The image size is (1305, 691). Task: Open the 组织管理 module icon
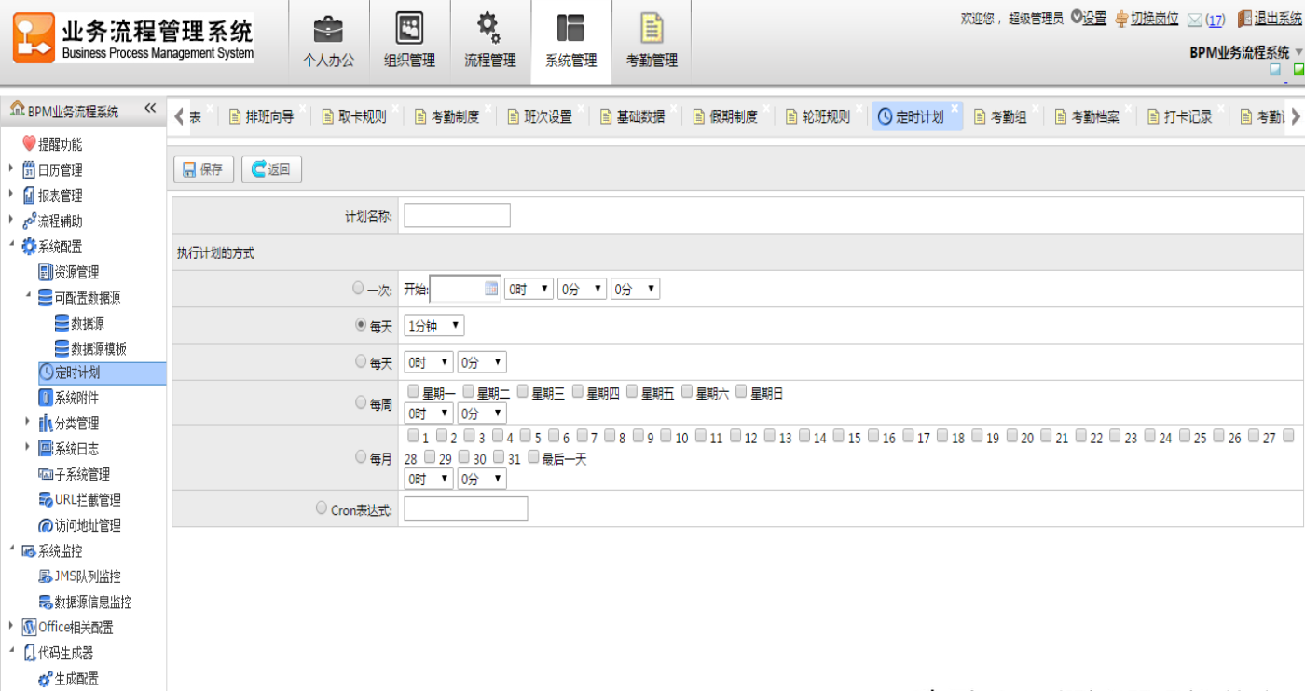[409, 30]
